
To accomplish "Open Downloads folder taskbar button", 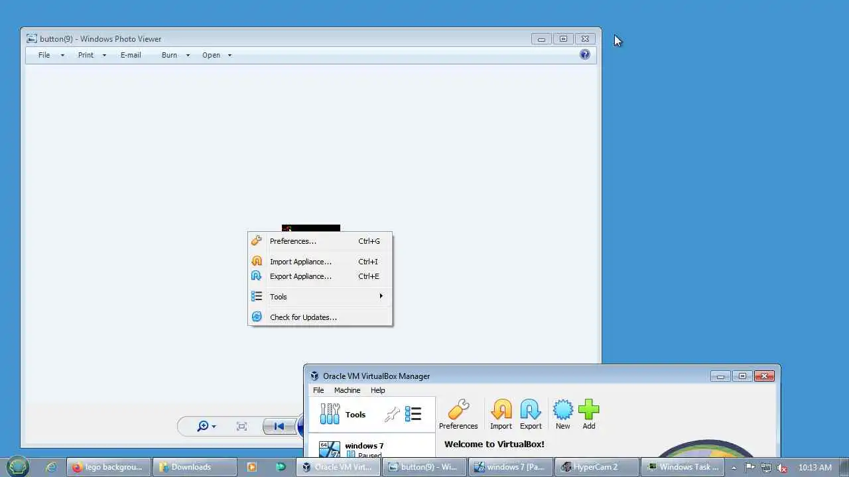I will click(194, 467).
